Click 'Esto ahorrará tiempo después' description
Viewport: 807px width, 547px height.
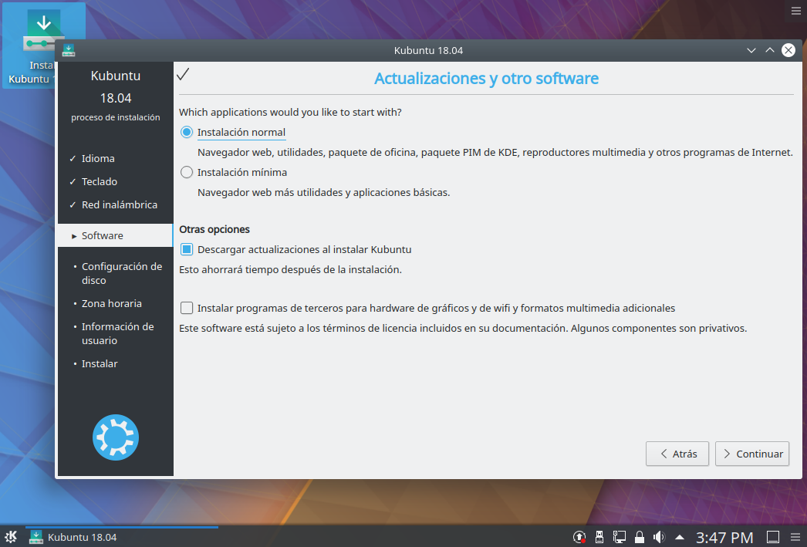click(x=290, y=269)
